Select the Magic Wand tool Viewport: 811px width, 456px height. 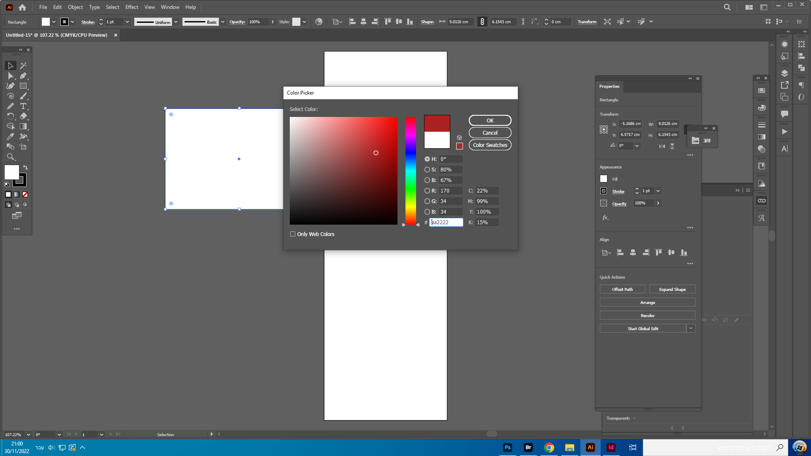click(23, 65)
